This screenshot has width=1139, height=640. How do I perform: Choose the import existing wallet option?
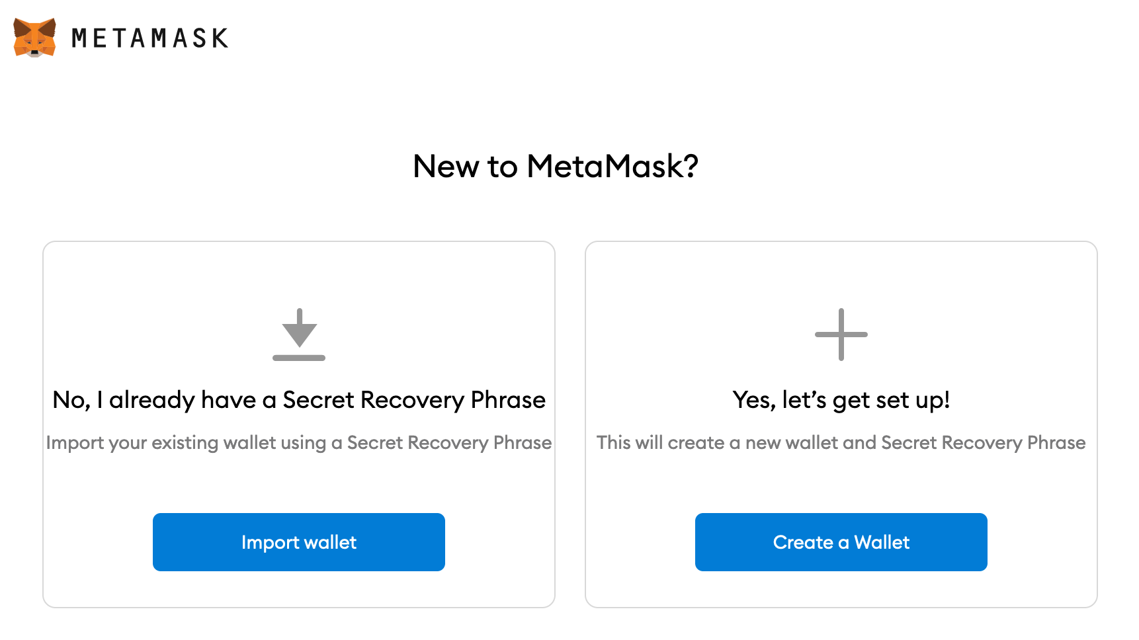pos(299,541)
